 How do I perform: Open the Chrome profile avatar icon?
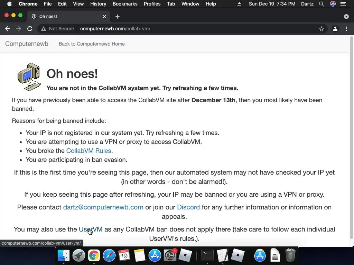point(335,29)
